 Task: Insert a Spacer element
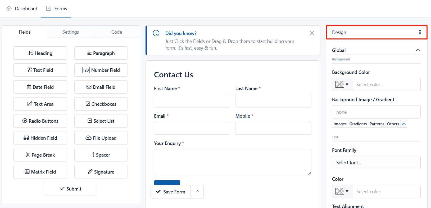pyautogui.click(x=101, y=155)
